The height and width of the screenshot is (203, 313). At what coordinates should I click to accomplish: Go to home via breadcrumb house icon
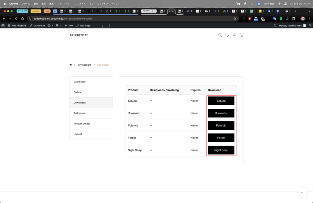click(71, 65)
